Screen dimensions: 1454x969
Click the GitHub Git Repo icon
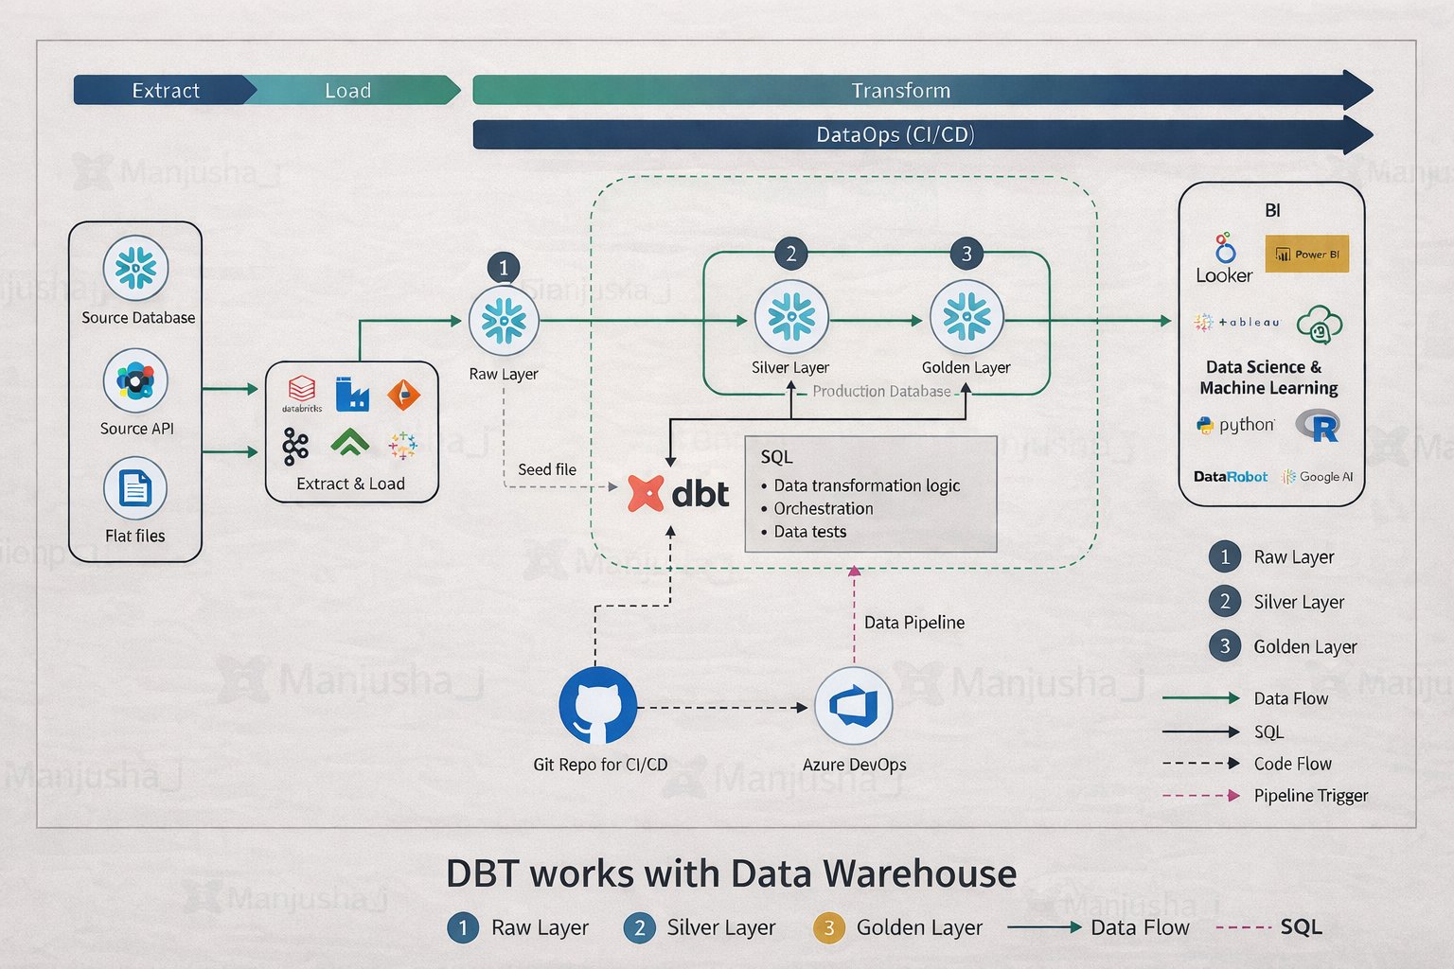click(x=598, y=706)
